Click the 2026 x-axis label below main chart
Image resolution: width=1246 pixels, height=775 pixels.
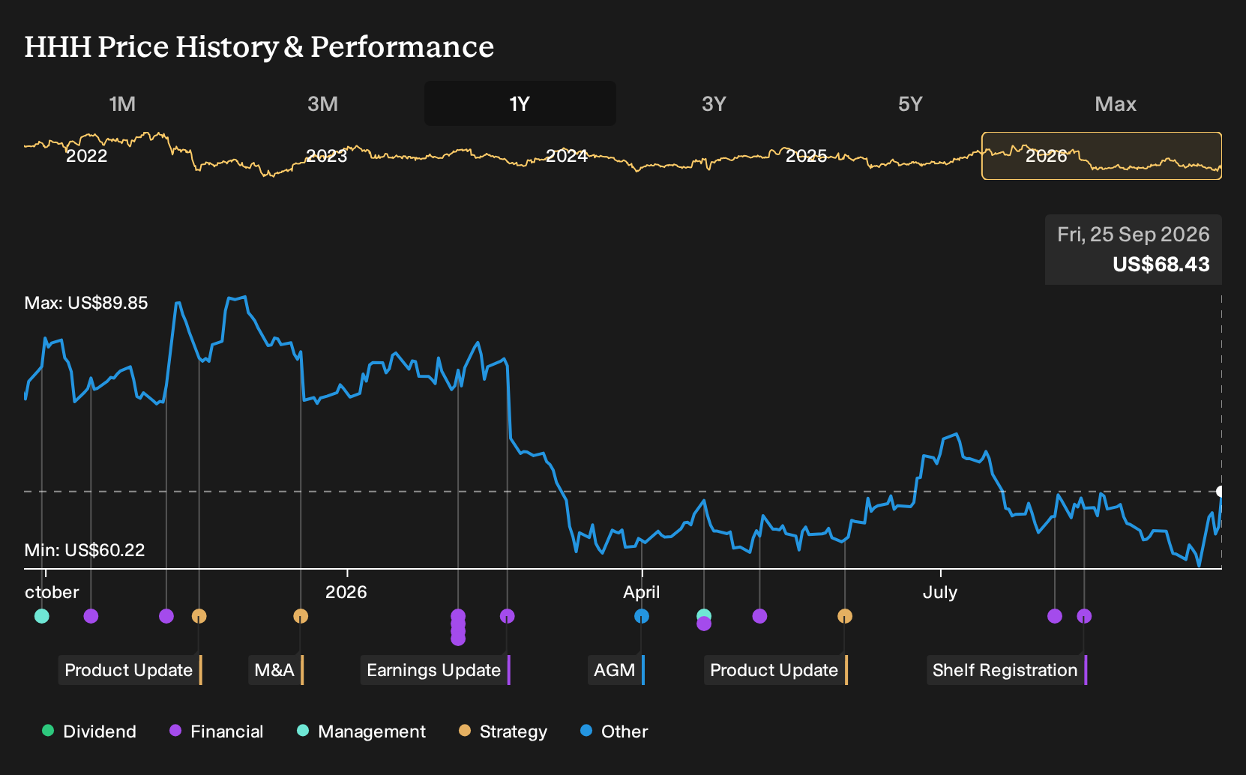[x=346, y=592]
